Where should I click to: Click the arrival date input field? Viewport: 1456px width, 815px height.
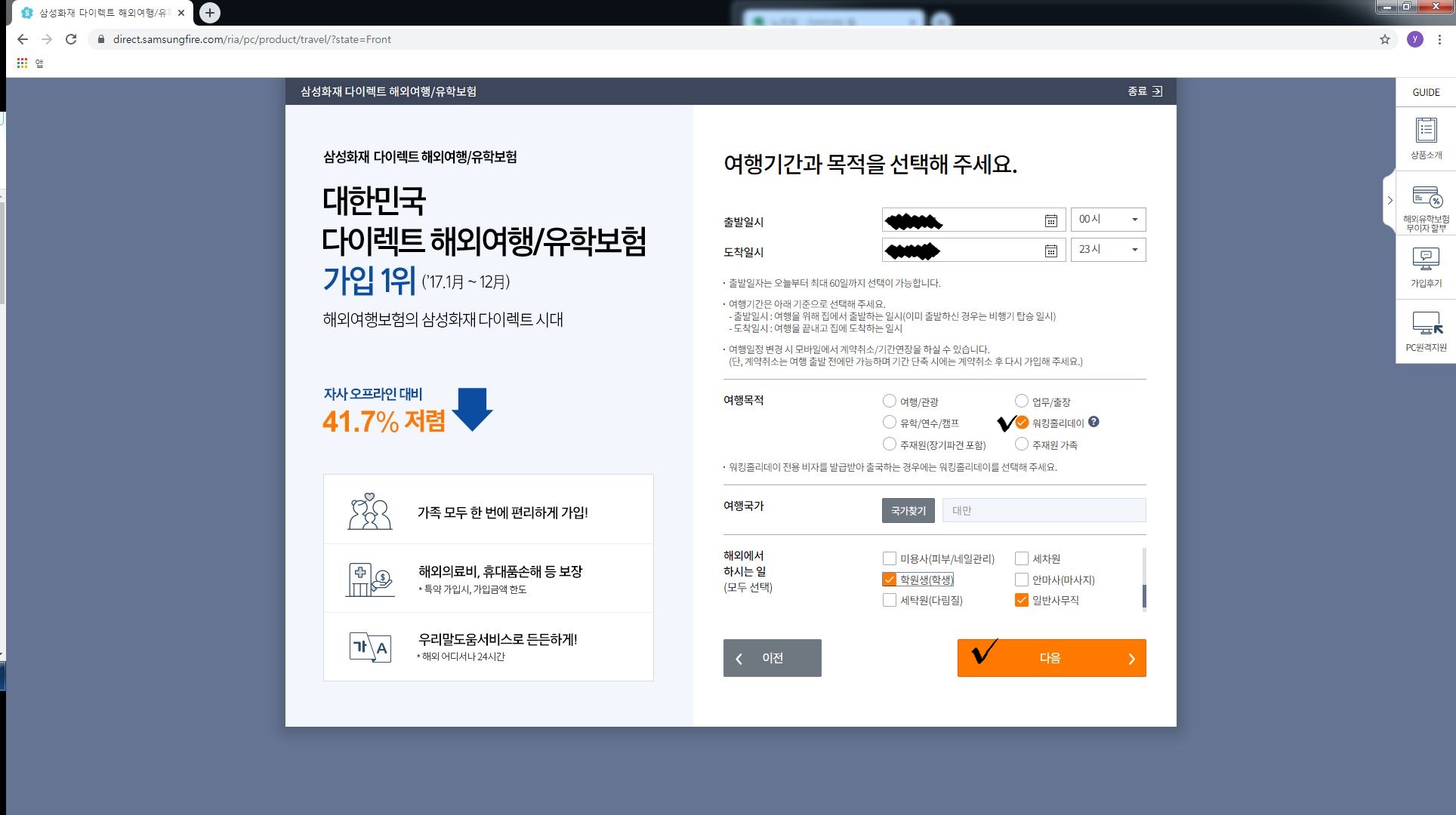(x=973, y=250)
